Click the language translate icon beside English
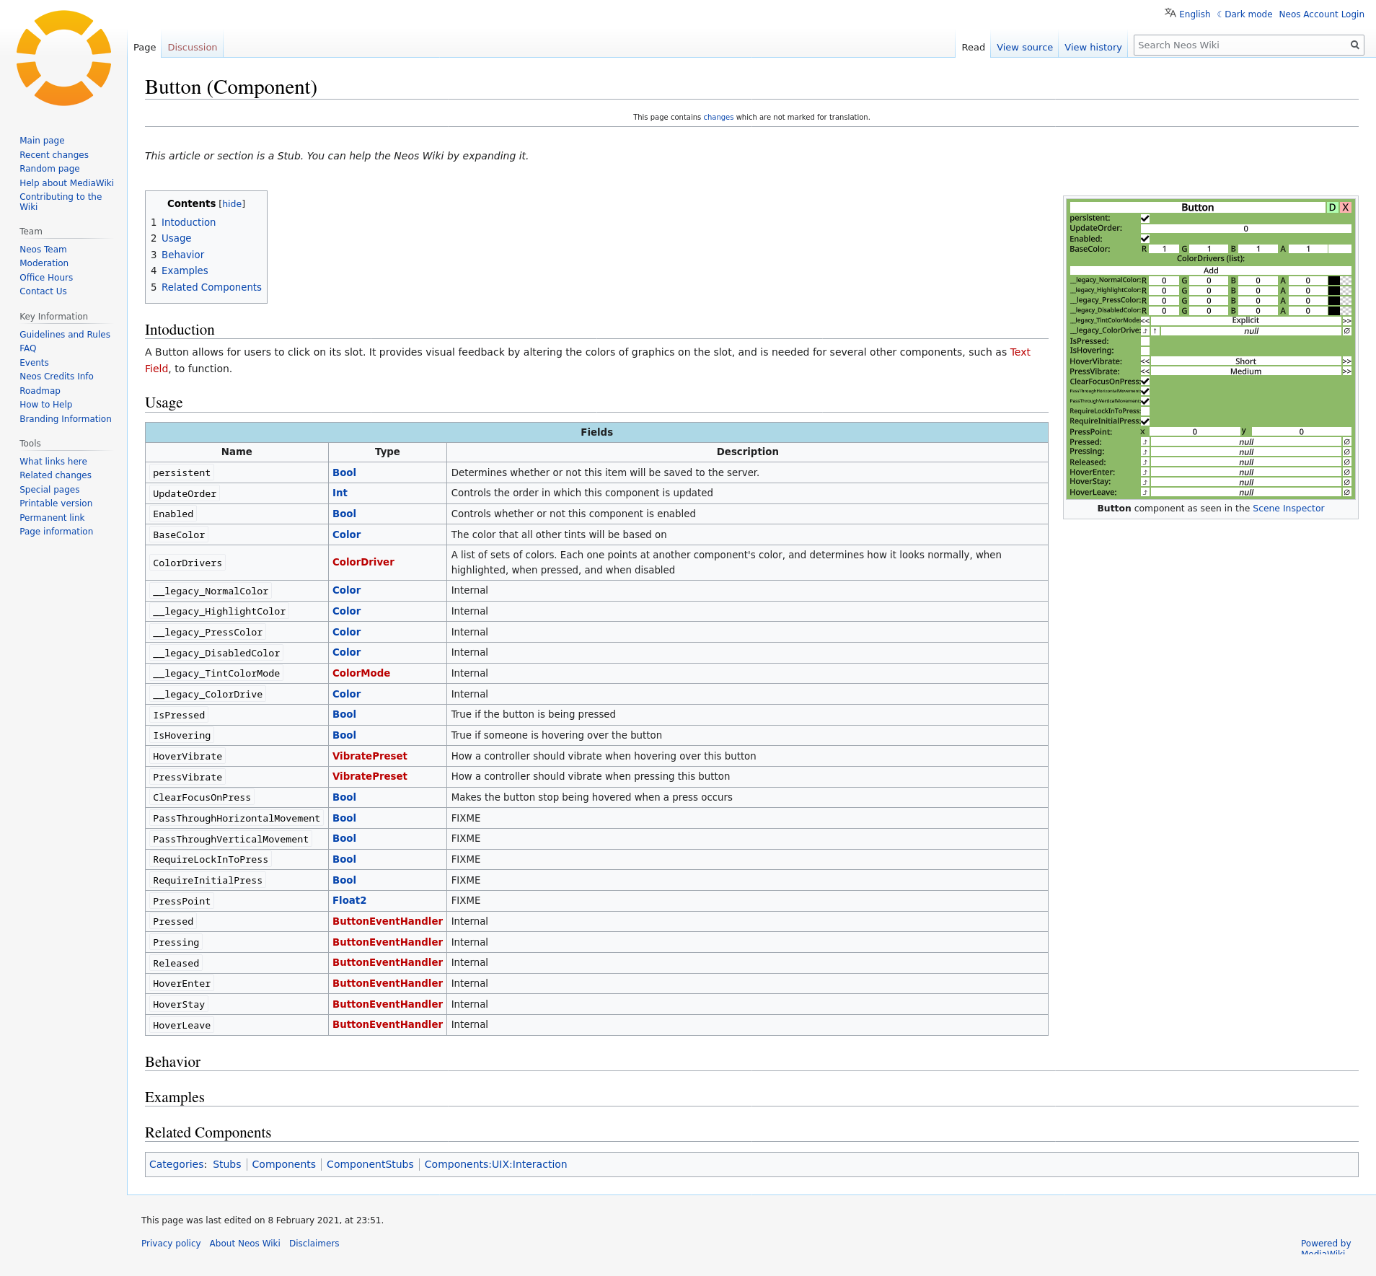The height and width of the screenshot is (1276, 1376). [x=1170, y=13]
